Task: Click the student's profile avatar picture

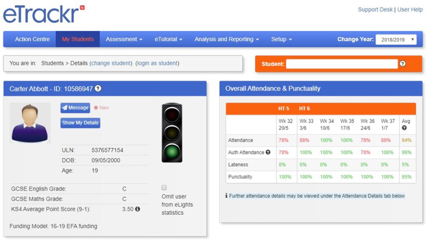Action: (x=30, y=123)
